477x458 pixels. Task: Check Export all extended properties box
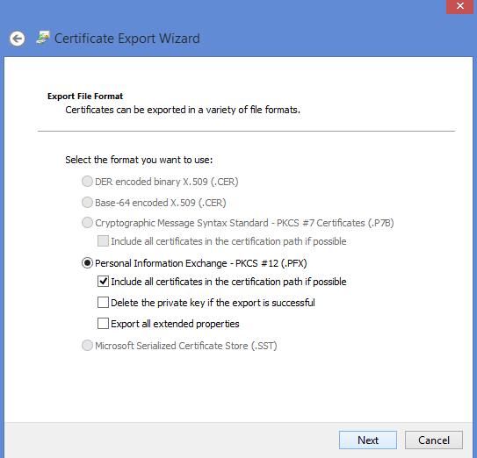click(x=103, y=324)
